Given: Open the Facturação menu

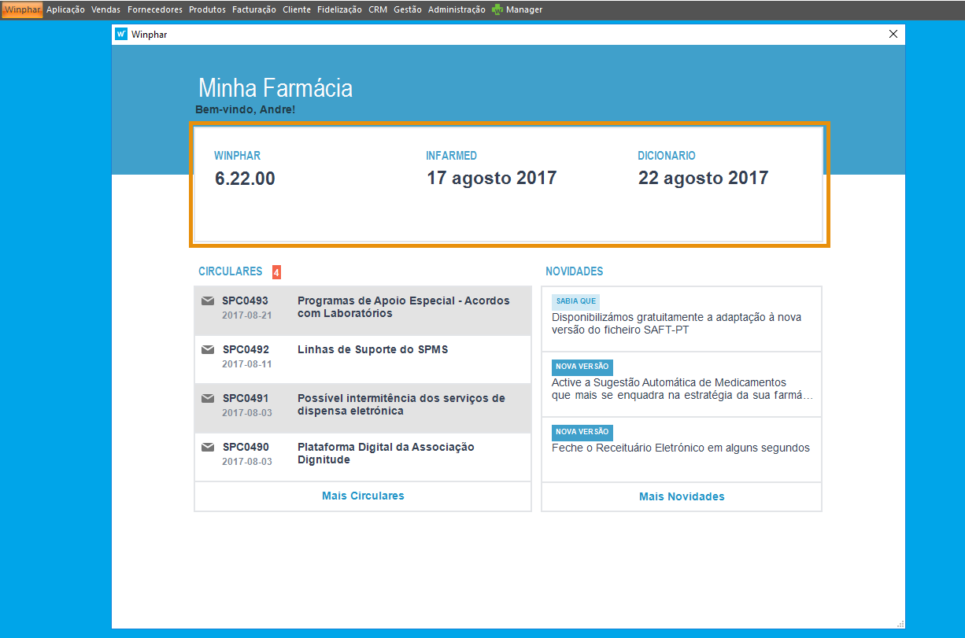Looking at the screenshot, I should click(x=253, y=9).
